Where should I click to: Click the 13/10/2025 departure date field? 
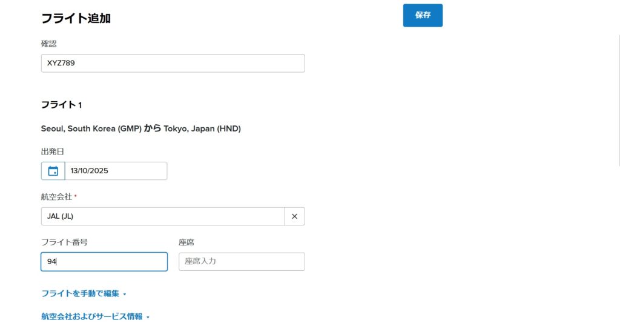click(x=115, y=171)
